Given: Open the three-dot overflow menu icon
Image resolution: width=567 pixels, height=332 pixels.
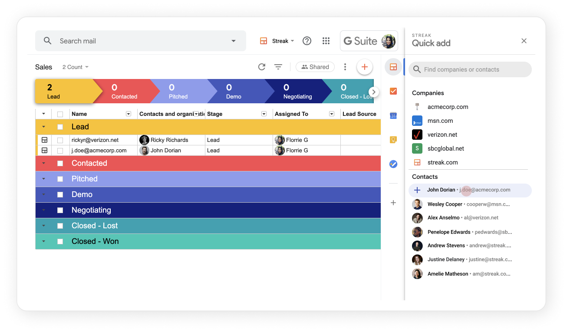Looking at the screenshot, I should tap(345, 67).
